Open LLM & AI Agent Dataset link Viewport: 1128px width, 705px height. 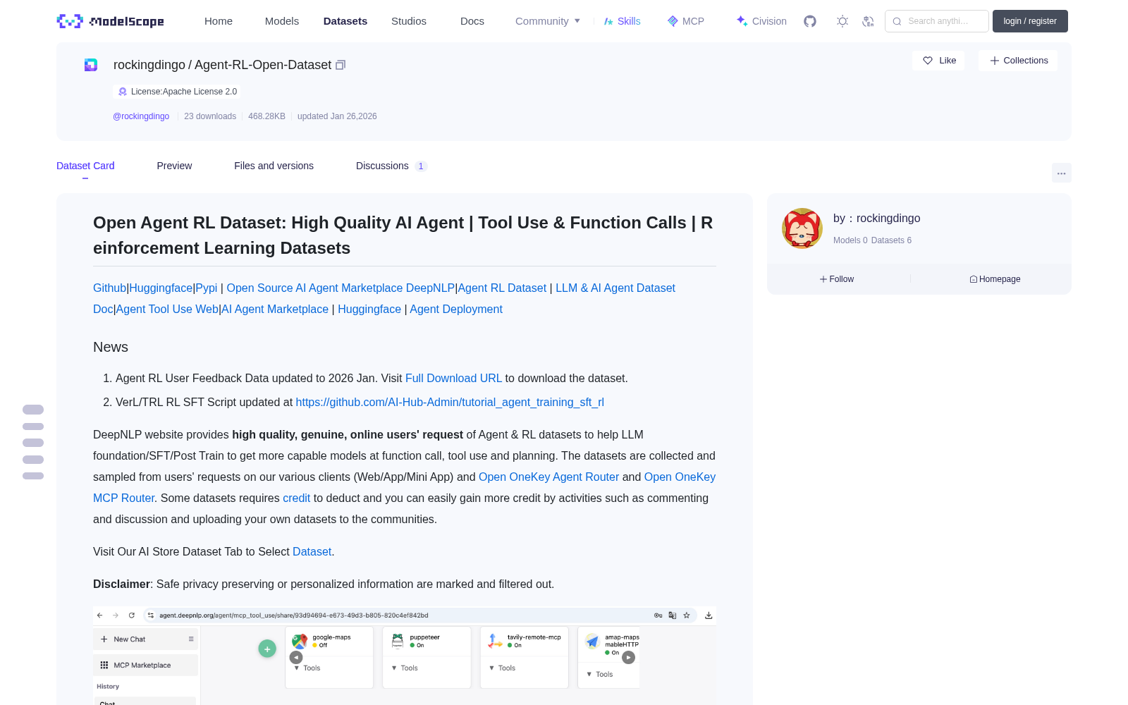(615, 288)
